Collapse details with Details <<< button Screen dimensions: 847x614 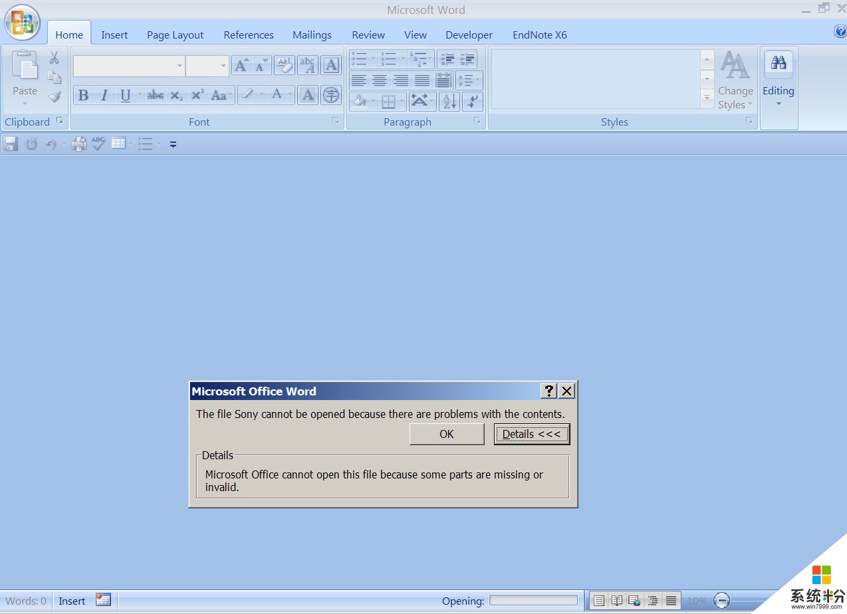pos(532,434)
